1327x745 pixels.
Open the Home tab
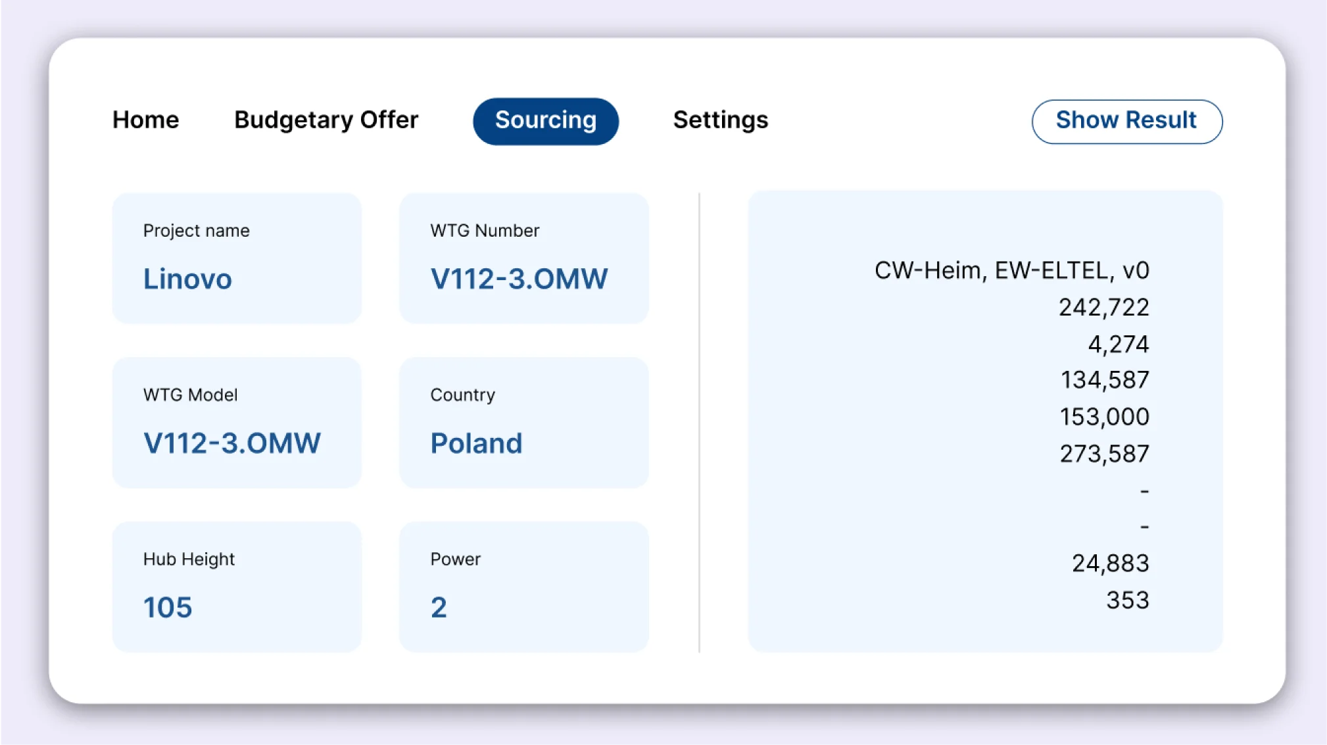point(145,120)
